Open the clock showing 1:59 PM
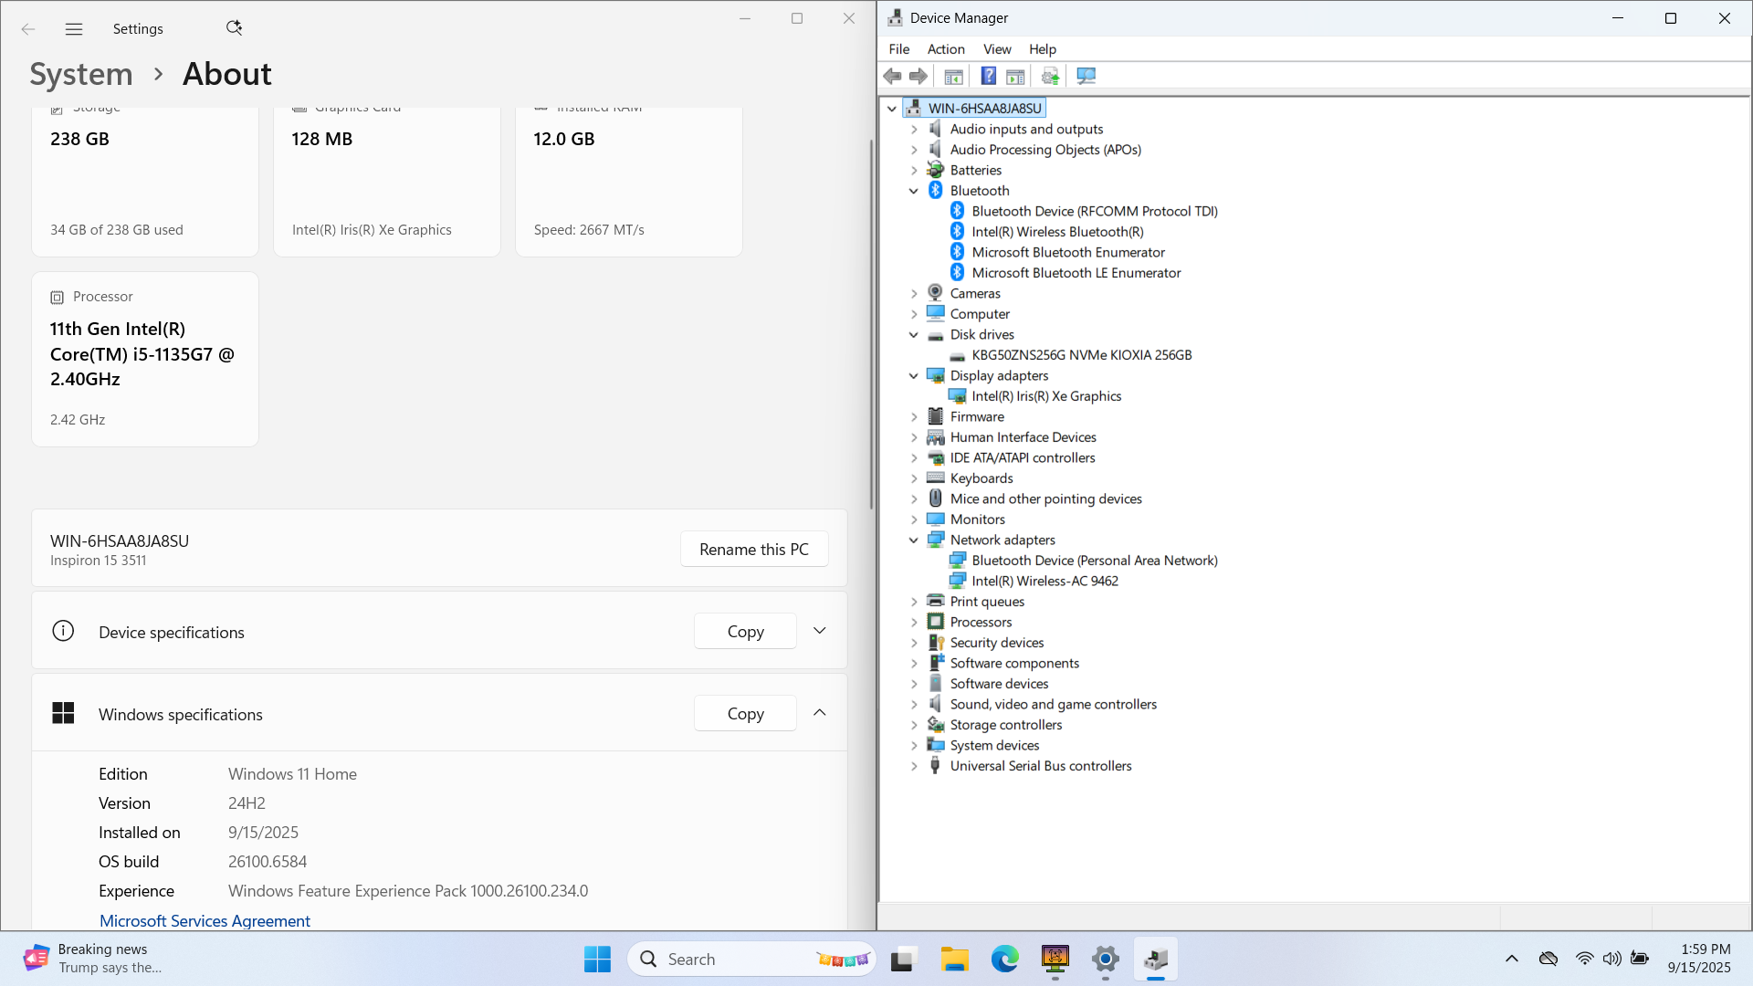 (1699, 959)
